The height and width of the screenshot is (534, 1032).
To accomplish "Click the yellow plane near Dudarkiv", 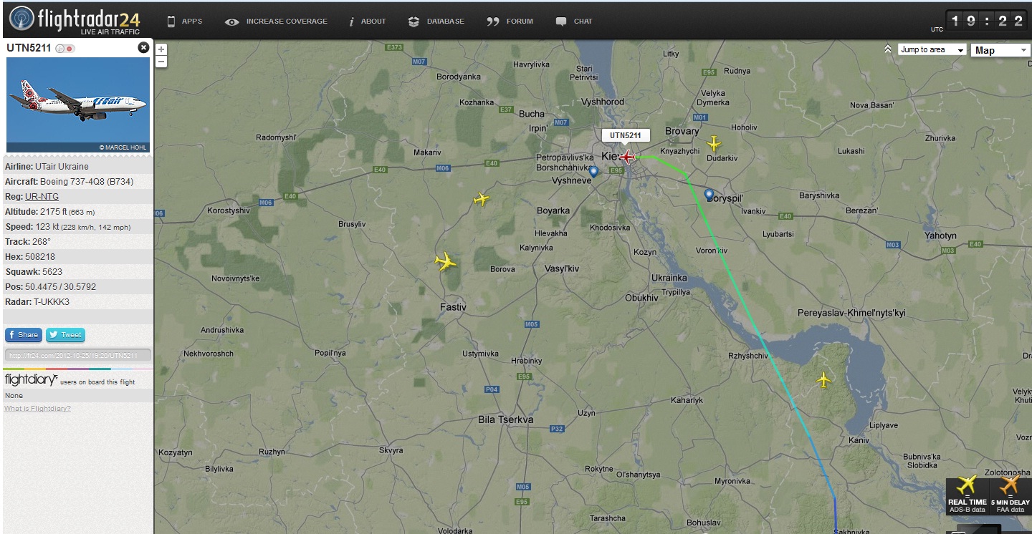I will 714,144.
